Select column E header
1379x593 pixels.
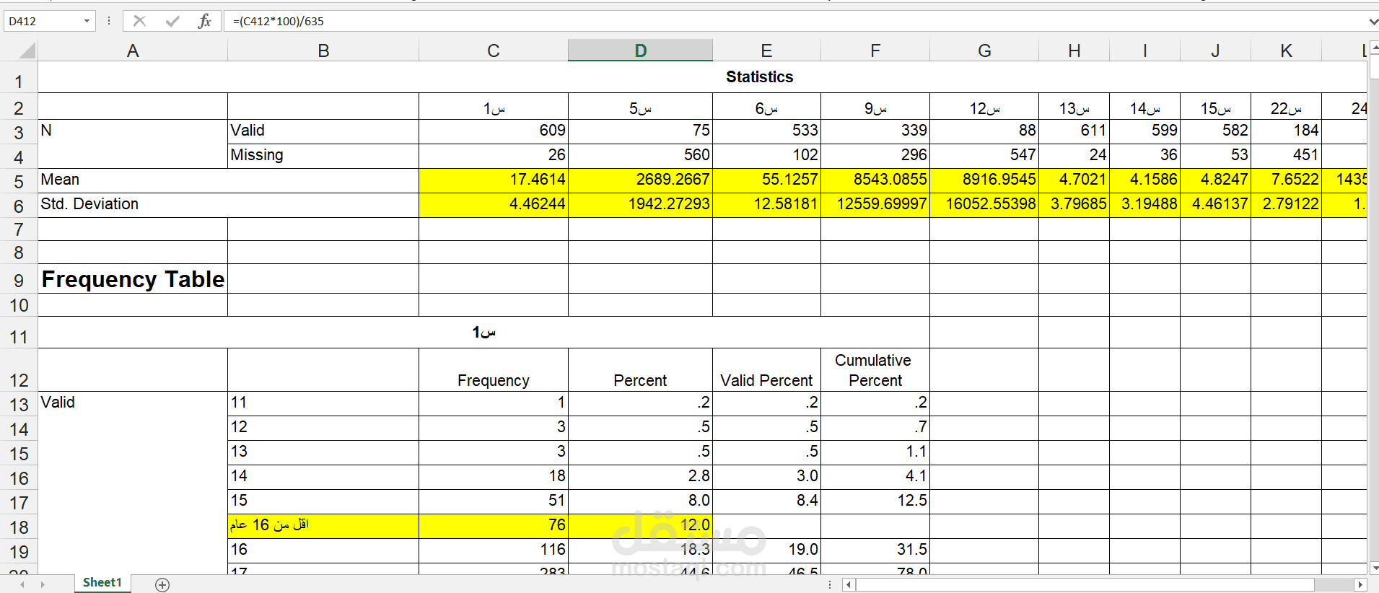pyautogui.click(x=766, y=50)
